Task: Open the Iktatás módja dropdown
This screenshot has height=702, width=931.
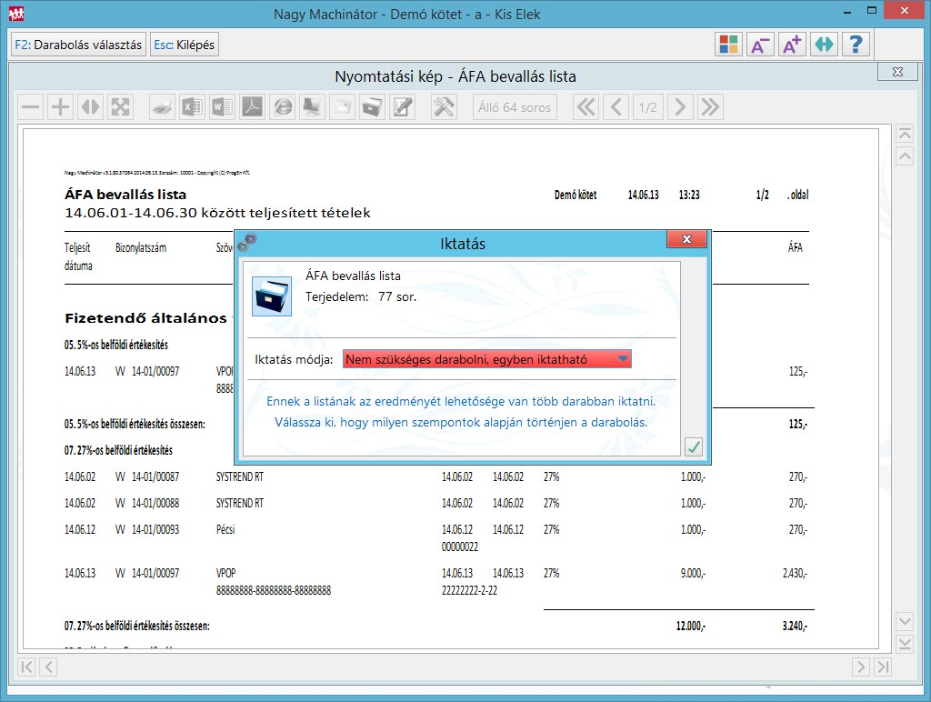Action: click(486, 359)
